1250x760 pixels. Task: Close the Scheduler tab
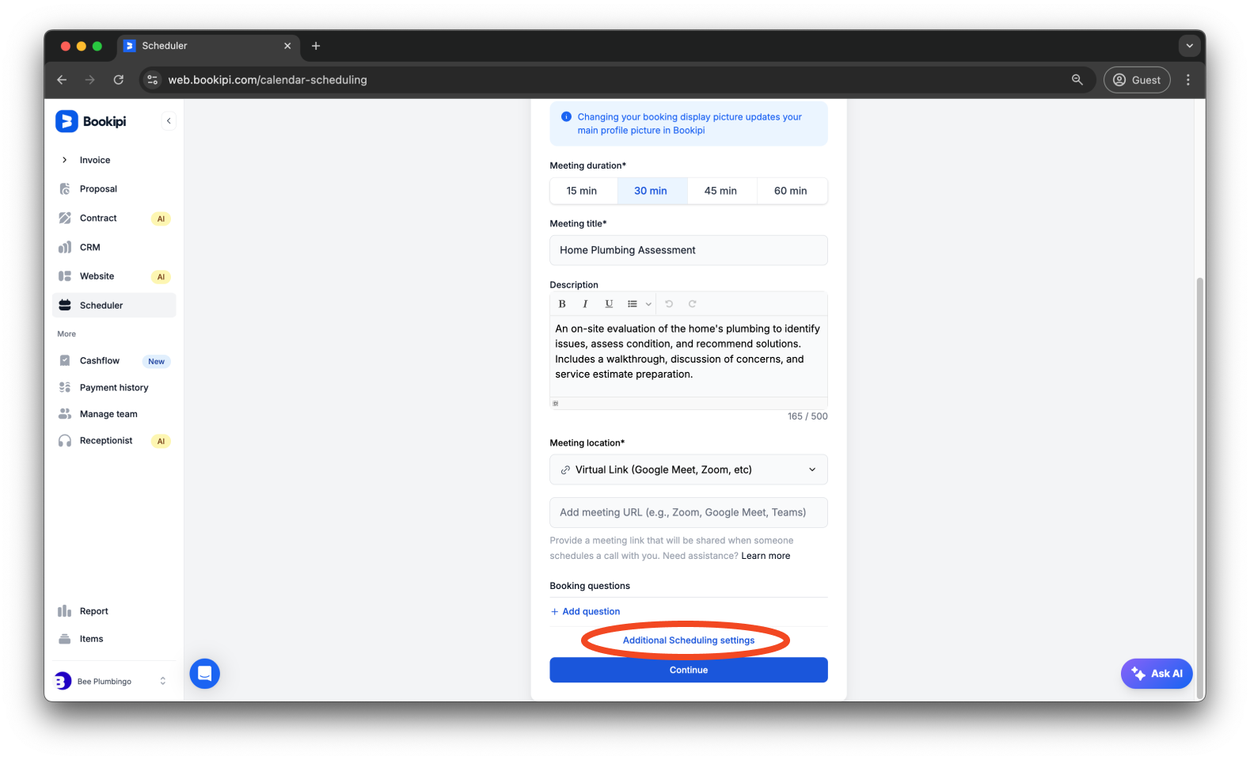tap(287, 46)
